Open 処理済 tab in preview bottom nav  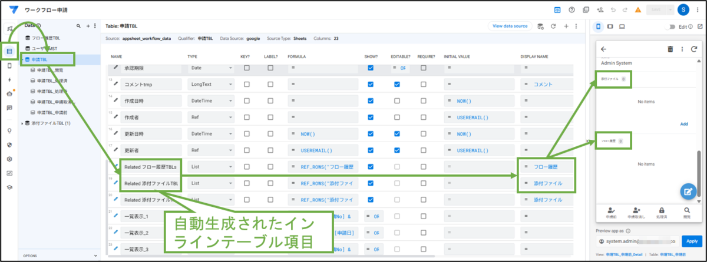661,213
